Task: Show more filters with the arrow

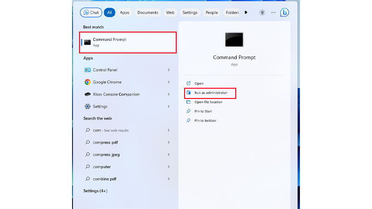Action: click(x=246, y=13)
